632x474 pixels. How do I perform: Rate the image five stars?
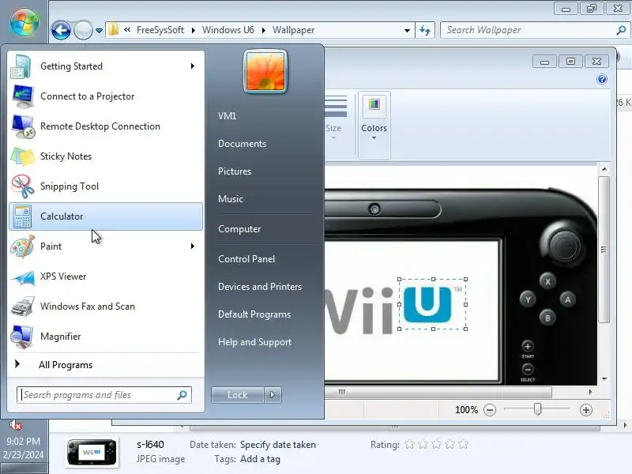coord(464,444)
